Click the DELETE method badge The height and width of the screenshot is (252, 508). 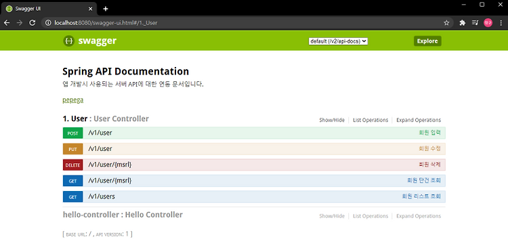click(73, 165)
